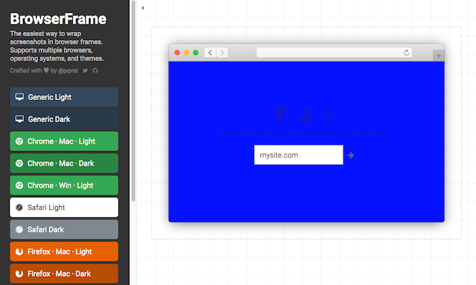Switch to the Safari Dark frame
The width and height of the screenshot is (476, 285).
(64, 229)
